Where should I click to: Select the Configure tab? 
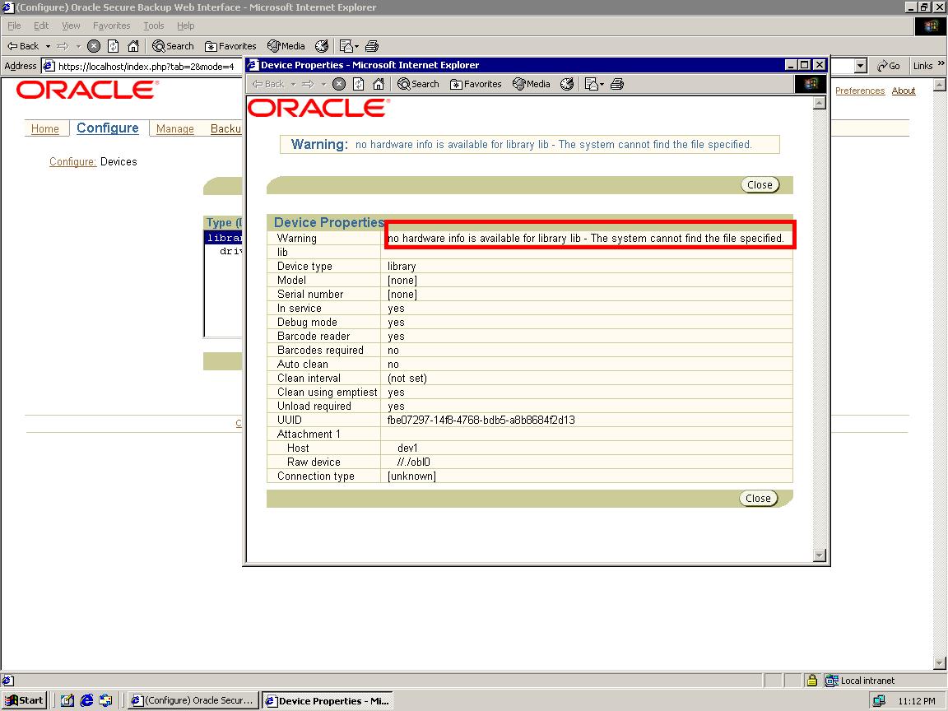[108, 128]
